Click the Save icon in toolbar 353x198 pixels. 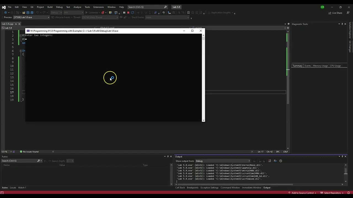(28, 13)
